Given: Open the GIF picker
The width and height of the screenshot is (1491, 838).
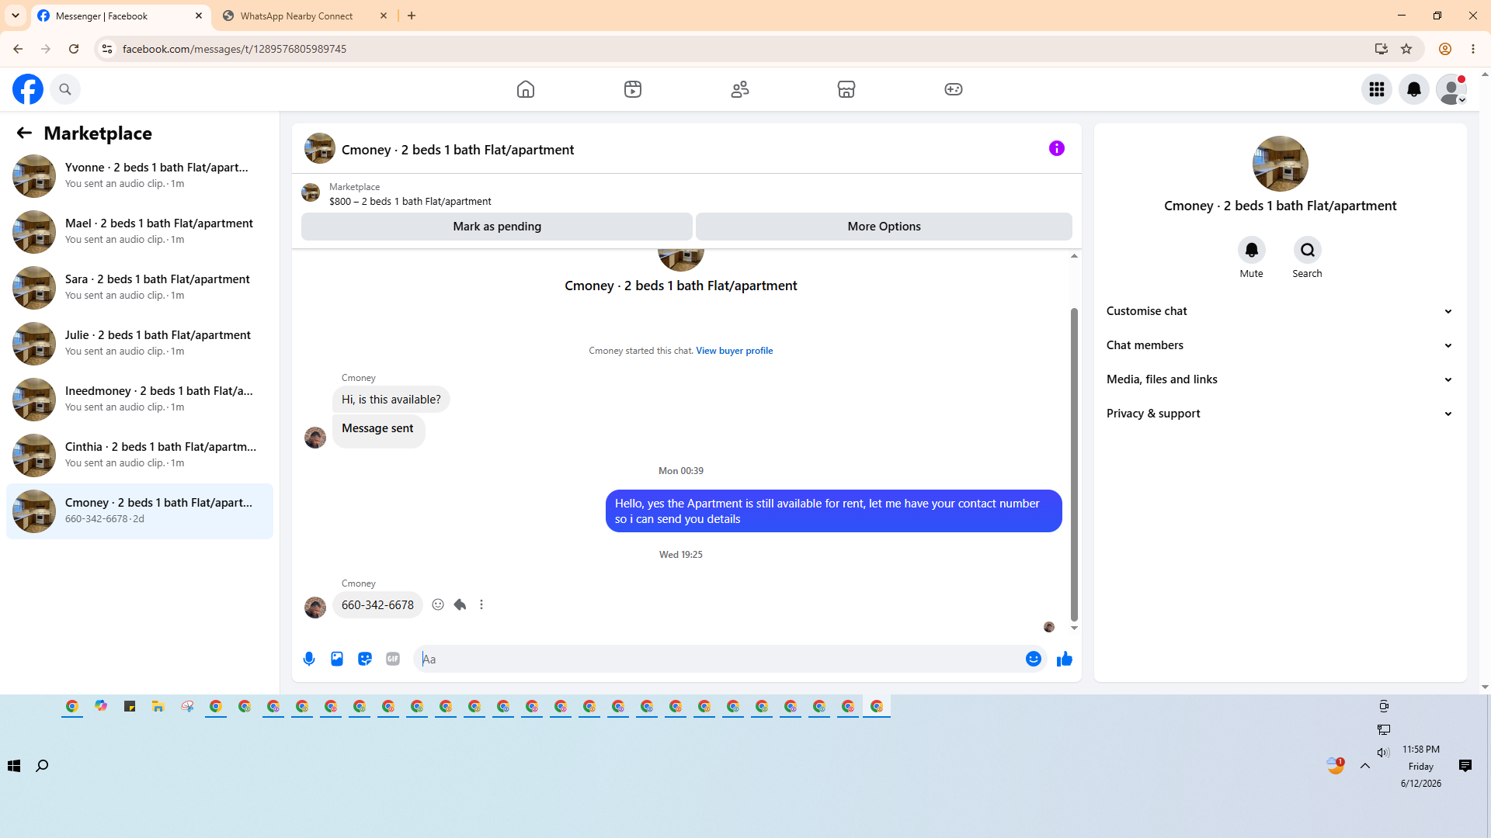Looking at the screenshot, I should pyautogui.click(x=393, y=659).
